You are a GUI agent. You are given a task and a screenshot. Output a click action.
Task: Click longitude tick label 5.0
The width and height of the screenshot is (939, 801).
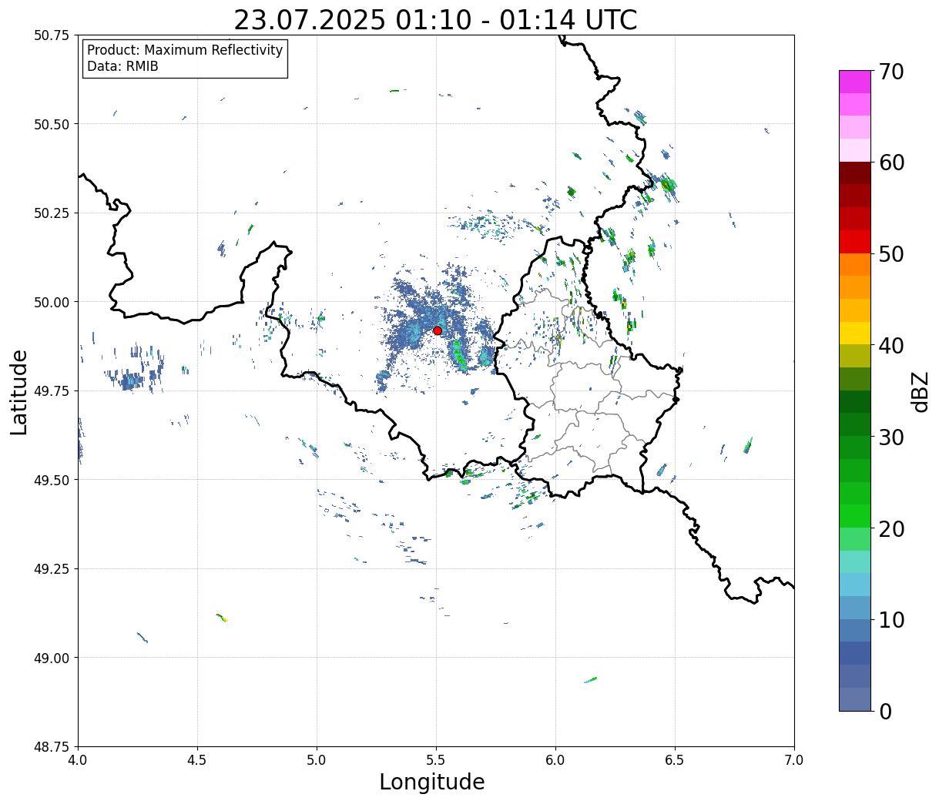pyautogui.click(x=317, y=760)
